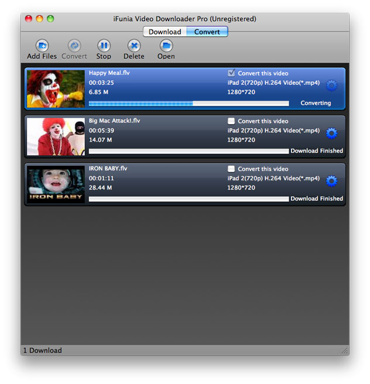Open settings gear for IRON BABY.flv
The width and height of the screenshot is (370, 384).
click(331, 181)
